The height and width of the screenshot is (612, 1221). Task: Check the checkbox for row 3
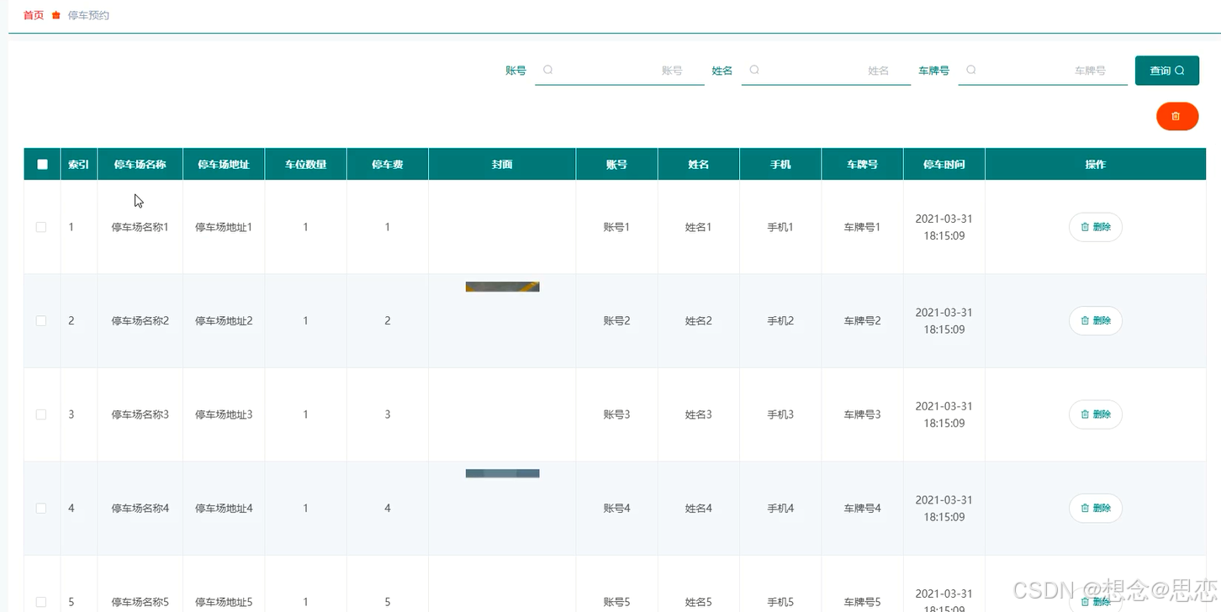tap(41, 414)
